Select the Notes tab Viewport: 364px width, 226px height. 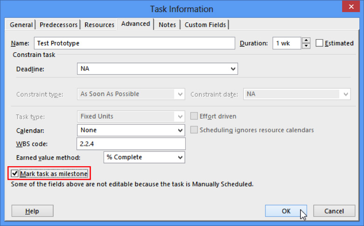167,25
